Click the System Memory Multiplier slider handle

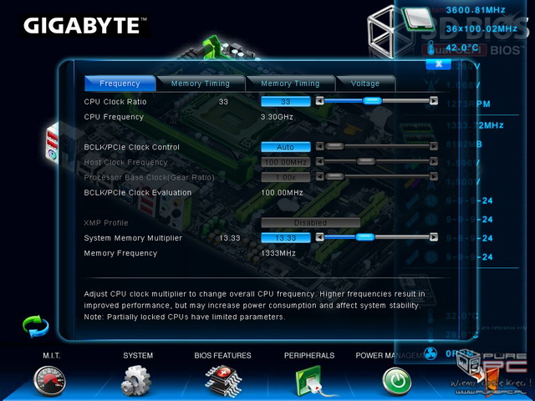click(x=364, y=237)
